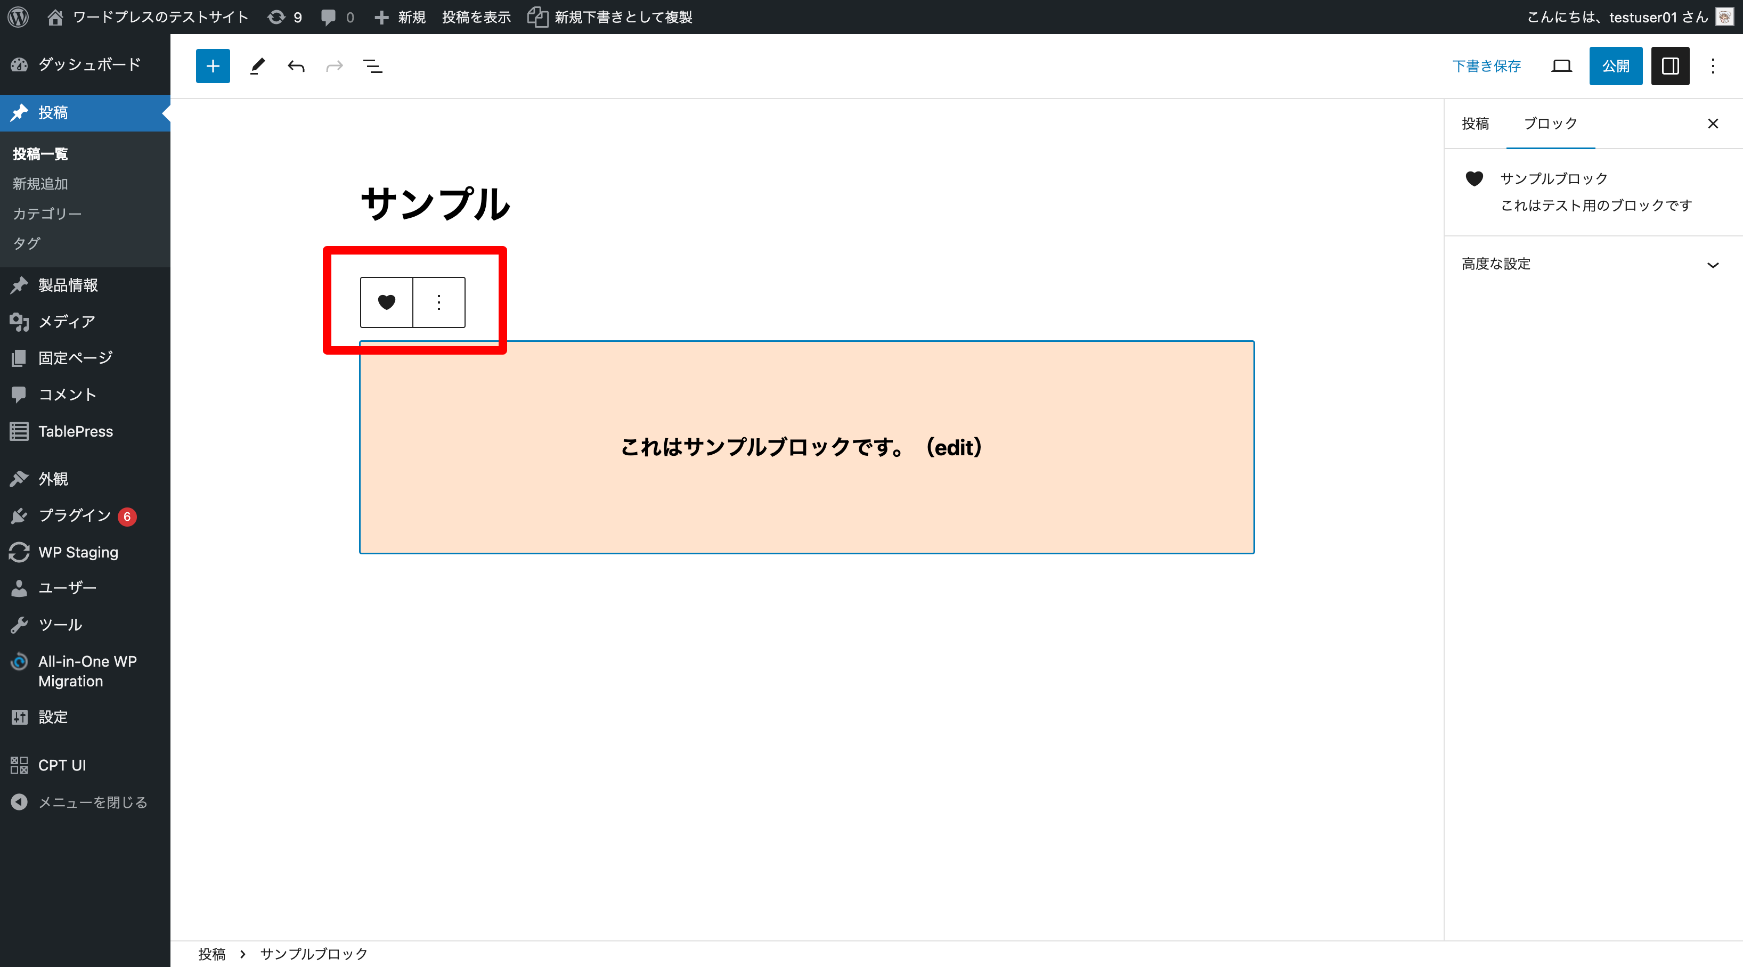The height and width of the screenshot is (967, 1743).
Task: Open 外観 appearance menu
Action: click(85, 479)
